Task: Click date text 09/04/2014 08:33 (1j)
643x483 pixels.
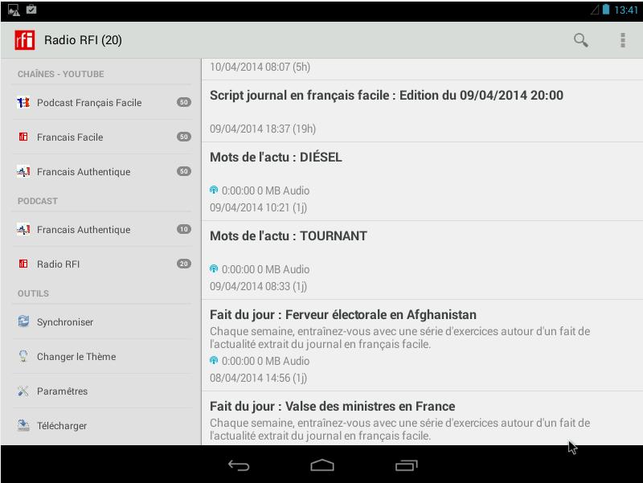Action: [258, 286]
